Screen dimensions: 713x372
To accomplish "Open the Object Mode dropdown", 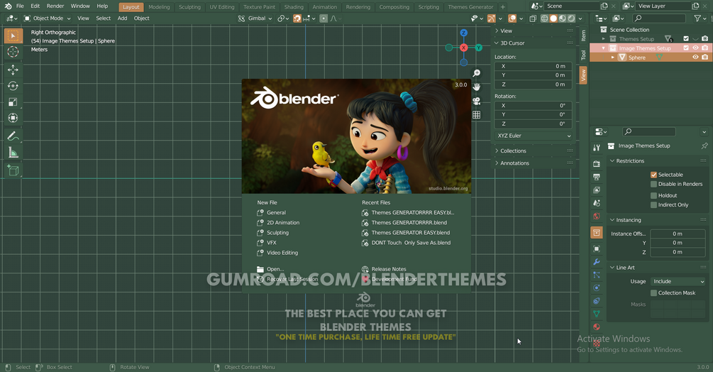I will [48, 18].
